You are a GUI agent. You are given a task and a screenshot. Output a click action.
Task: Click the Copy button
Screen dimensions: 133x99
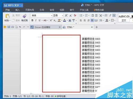point(16,20)
